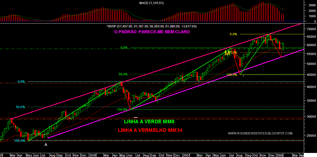Click the yellow M marker on chart
This screenshot has width=317, height=157.
[227, 53]
